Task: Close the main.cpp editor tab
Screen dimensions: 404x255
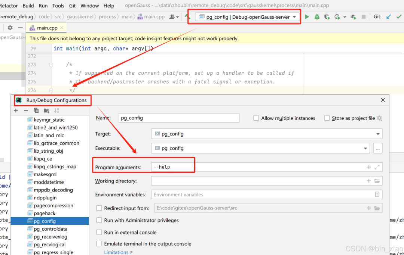Action: click(x=62, y=28)
